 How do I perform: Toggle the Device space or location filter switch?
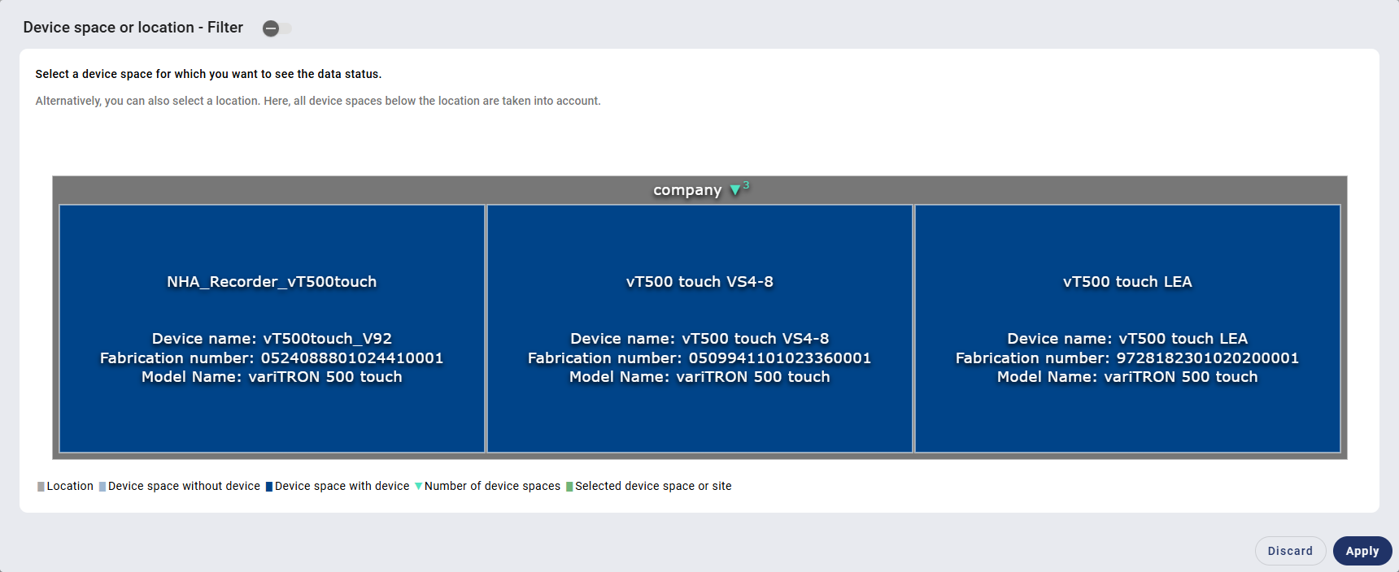277,28
